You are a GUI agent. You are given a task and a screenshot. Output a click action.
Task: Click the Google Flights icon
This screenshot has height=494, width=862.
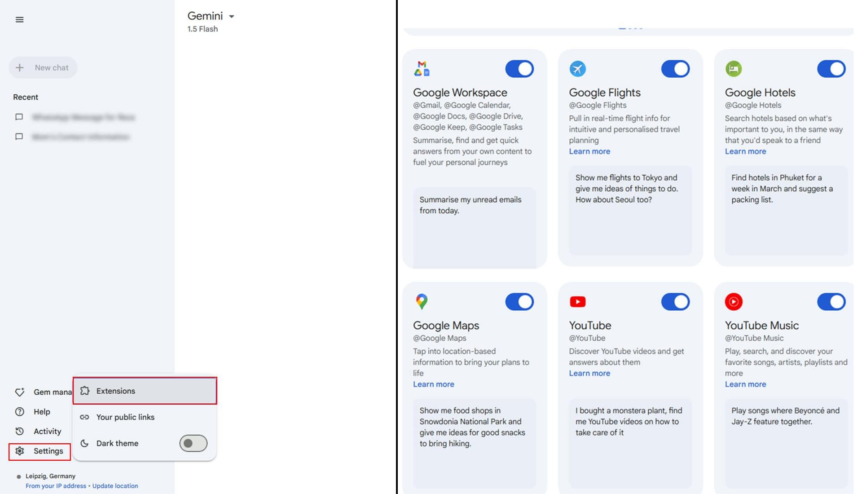(577, 68)
